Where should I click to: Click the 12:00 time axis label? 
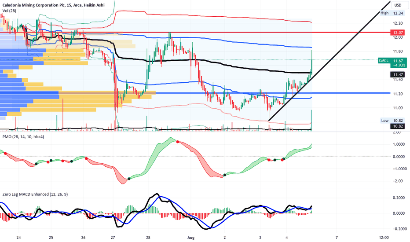coord(384,238)
